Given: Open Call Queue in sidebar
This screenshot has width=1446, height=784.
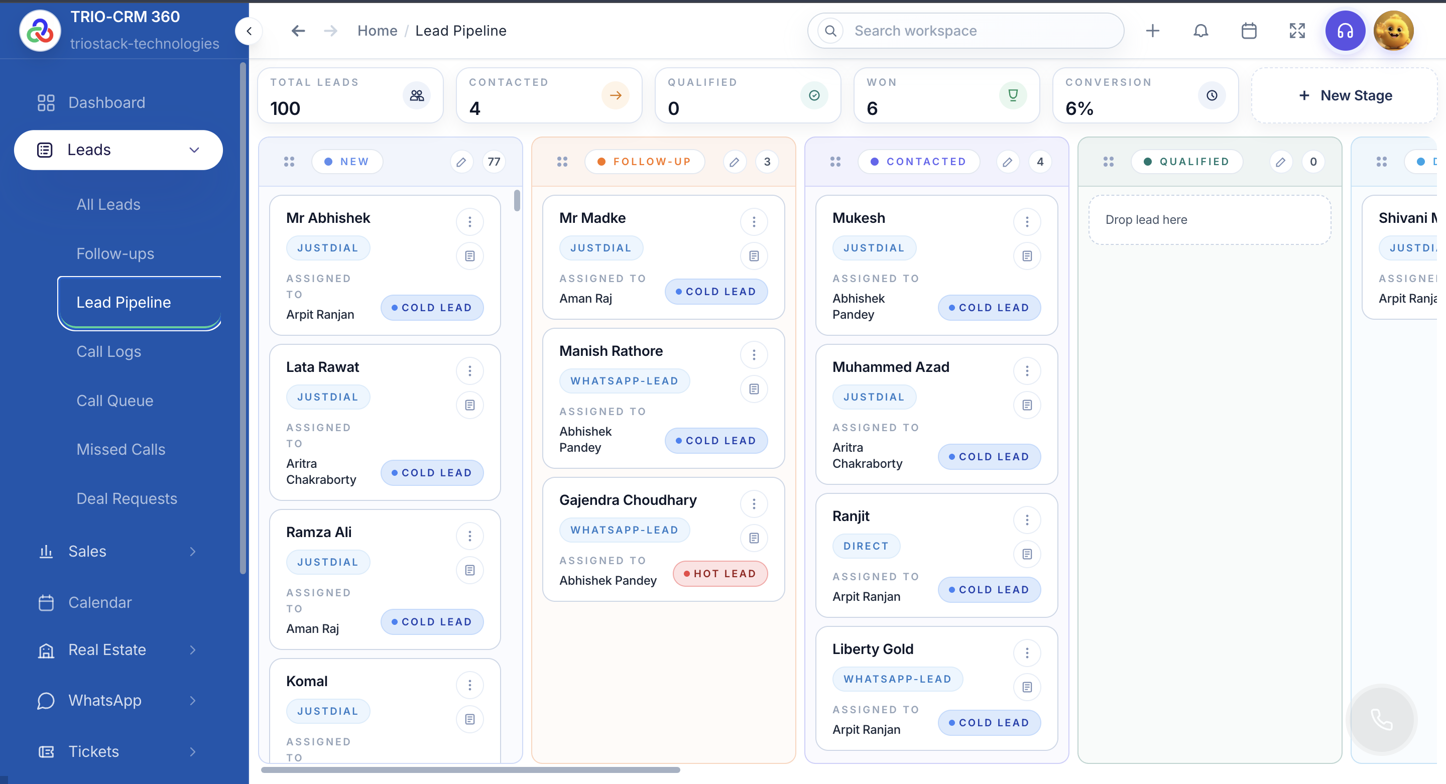Looking at the screenshot, I should [x=114, y=401].
